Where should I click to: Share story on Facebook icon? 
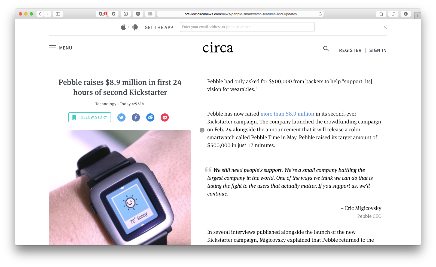136,117
